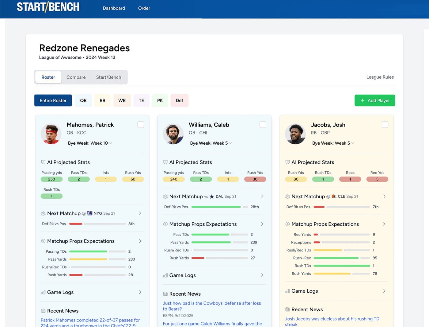Switch to the Compare tab
429x327 pixels.
(76, 77)
